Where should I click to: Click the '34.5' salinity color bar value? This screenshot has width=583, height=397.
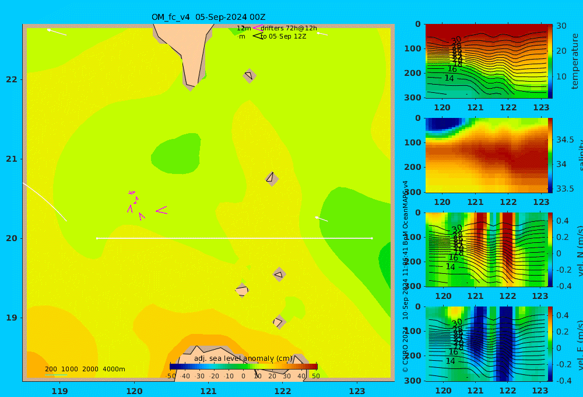point(565,140)
